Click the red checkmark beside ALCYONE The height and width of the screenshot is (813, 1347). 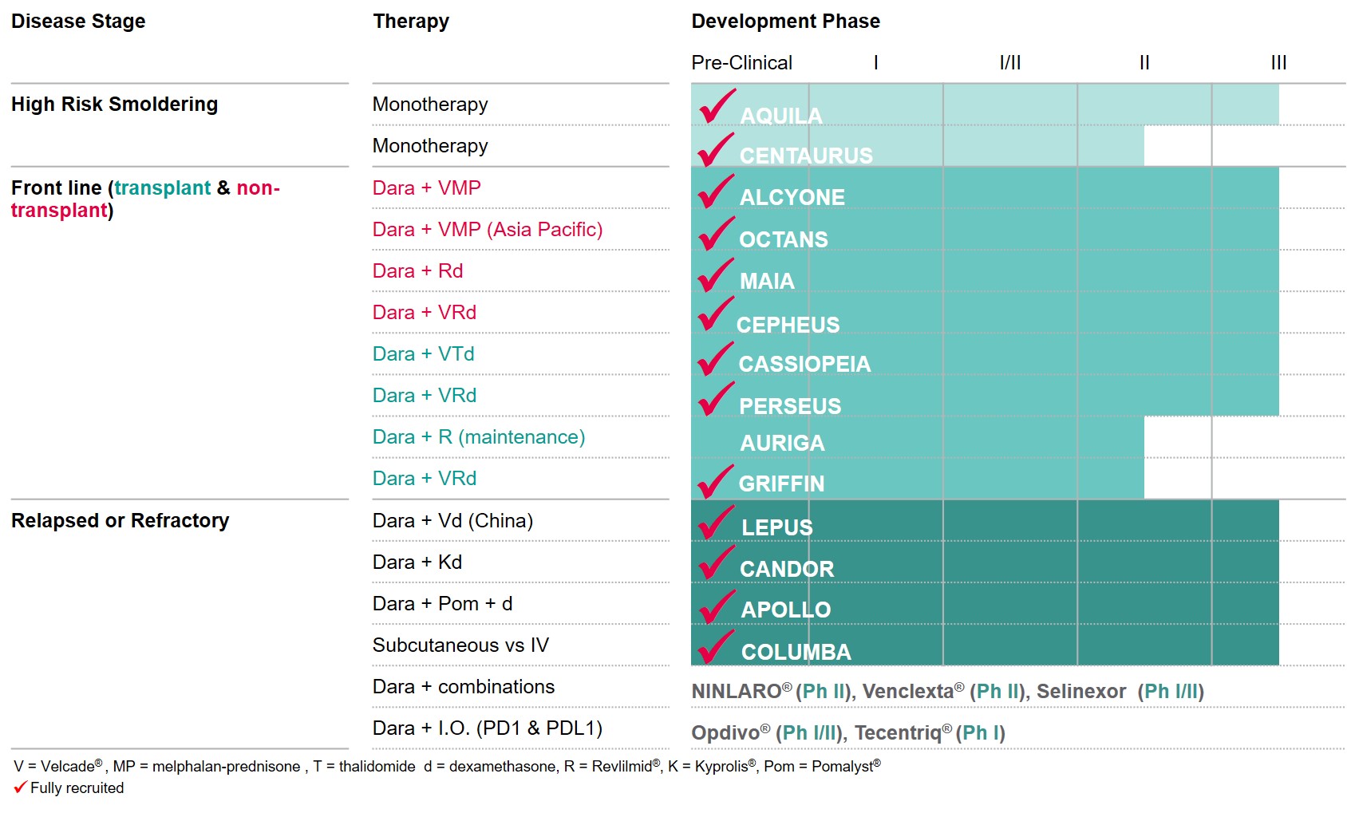715,192
